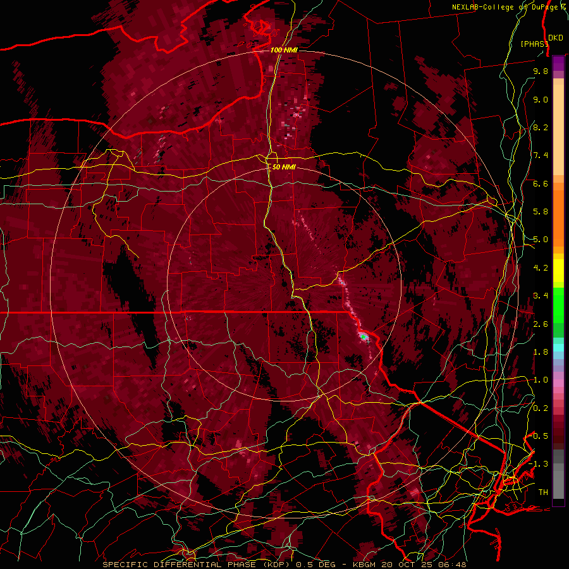This screenshot has height=569, width=569.
Task: Click the green high-KDP cell on the radar
Action: (364, 337)
